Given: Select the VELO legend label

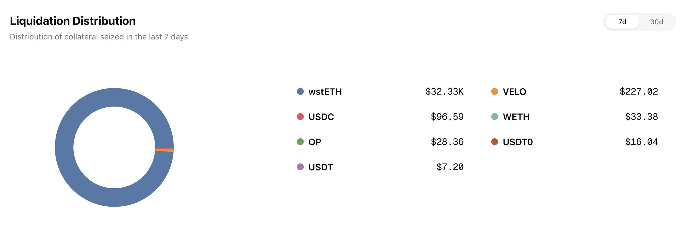Looking at the screenshot, I should click(514, 92).
